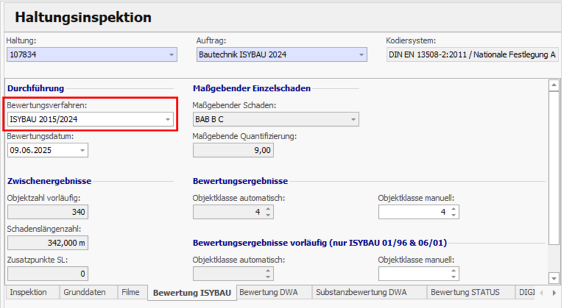562x308 pixels.
Task: Open the Grunddaten tab
Action: [x=85, y=292]
